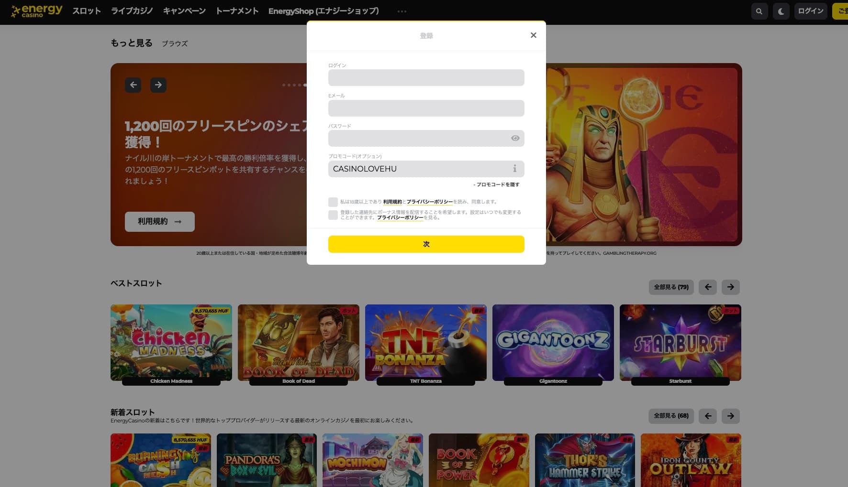Open the キャンペーン menu item

click(184, 11)
